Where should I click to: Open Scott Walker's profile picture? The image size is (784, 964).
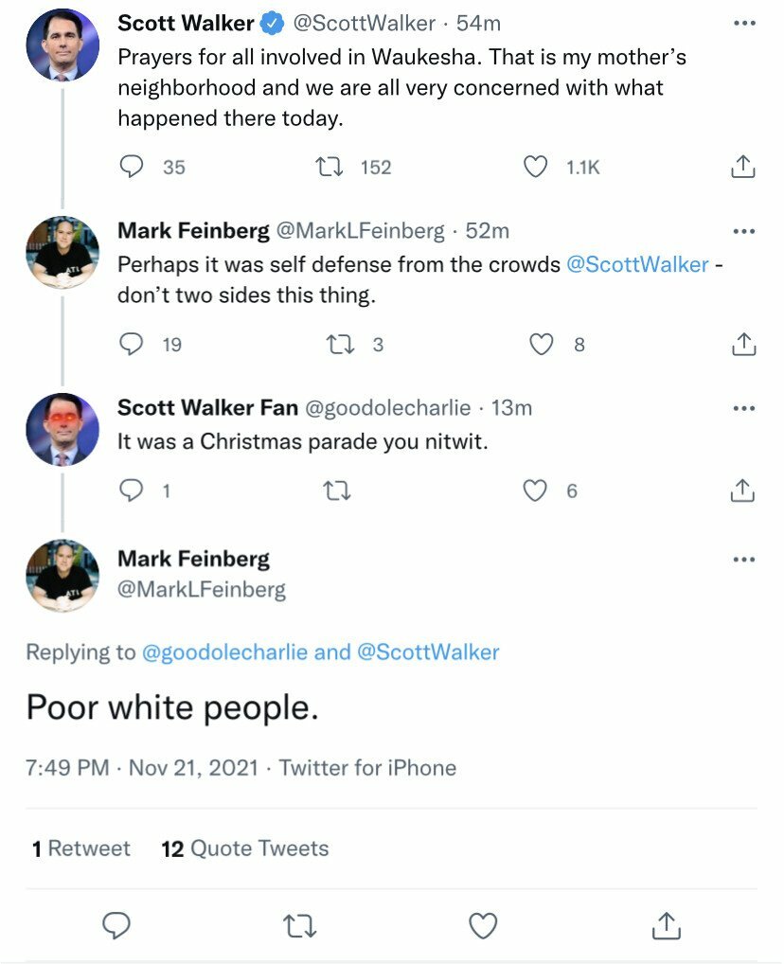click(62, 44)
